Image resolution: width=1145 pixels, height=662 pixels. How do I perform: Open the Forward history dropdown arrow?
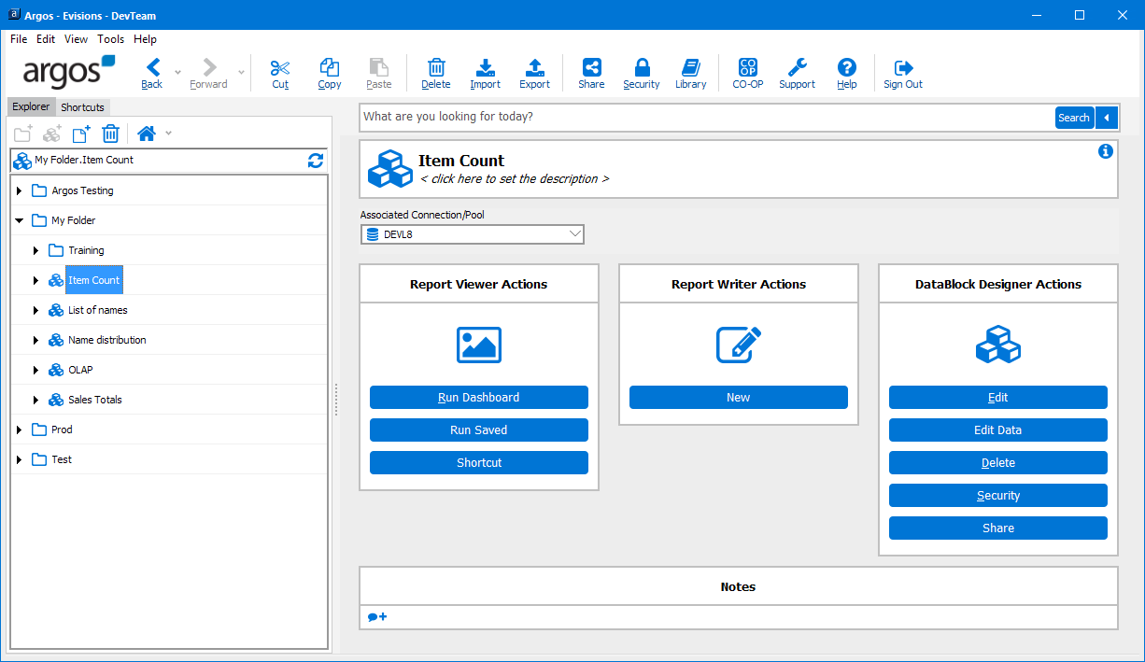[x=242, y=72]
